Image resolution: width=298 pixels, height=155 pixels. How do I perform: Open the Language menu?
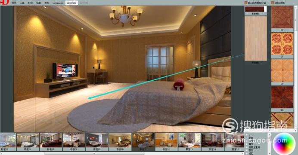click(x=58, y=3)
